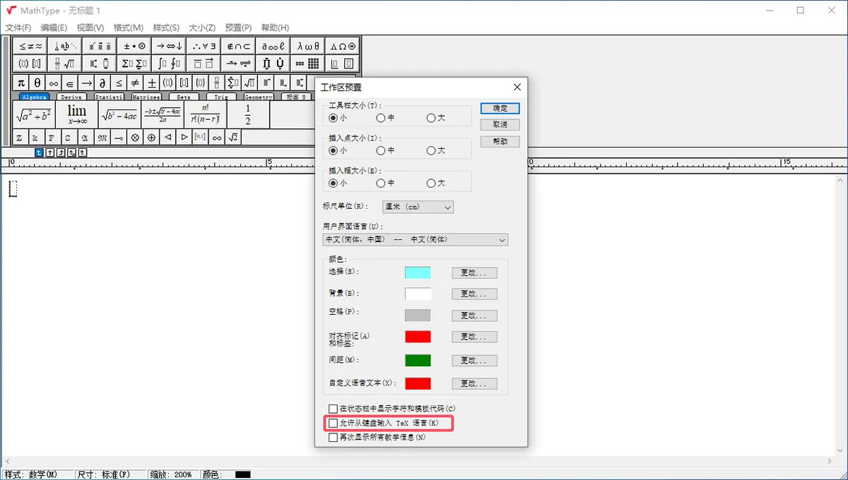This screenshot has height=480, width=848.
Task: Open the Greek lowercase letters palette (λ ω θ)
Action: pyautogui.click(x=307, y=46)
